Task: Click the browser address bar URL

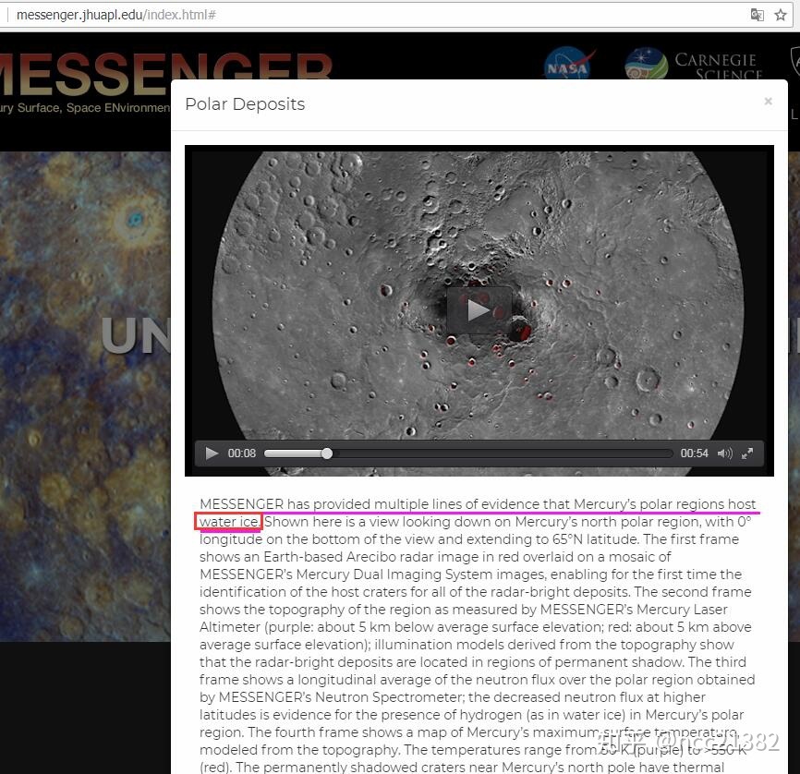Action: pos(116,15)
